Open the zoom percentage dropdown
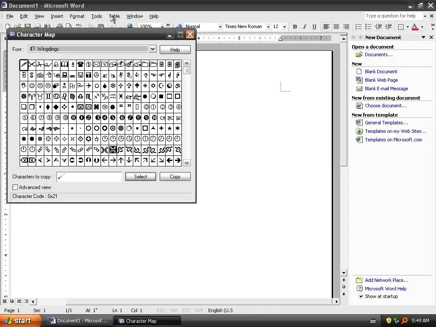Viewport: 436px width, 327px height. pos(162,26)
